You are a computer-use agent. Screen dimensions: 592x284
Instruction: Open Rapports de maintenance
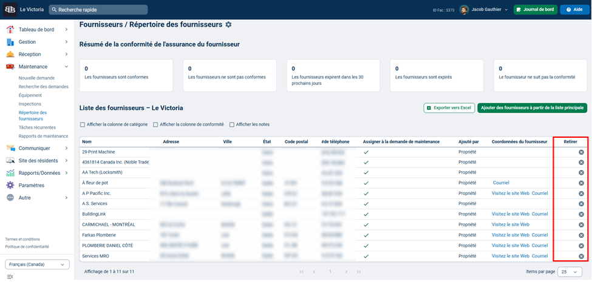click(x=44, y=136)
